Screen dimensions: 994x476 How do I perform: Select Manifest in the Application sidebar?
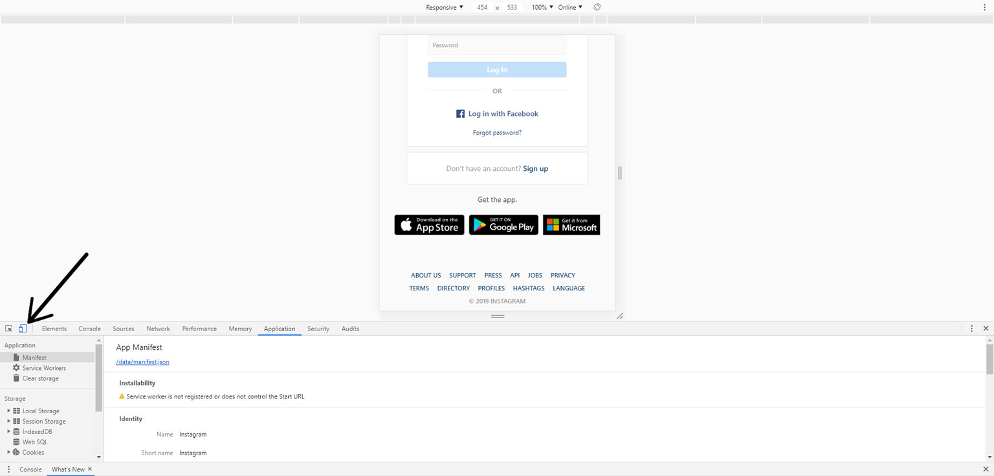(48, 357)
